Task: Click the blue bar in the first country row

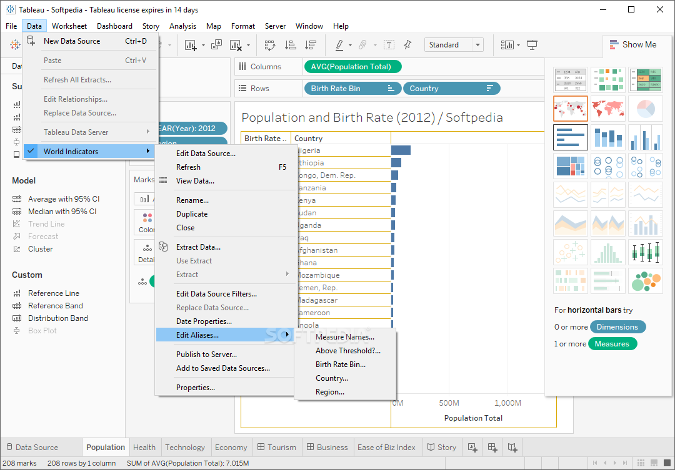Action: coord(401,150)
